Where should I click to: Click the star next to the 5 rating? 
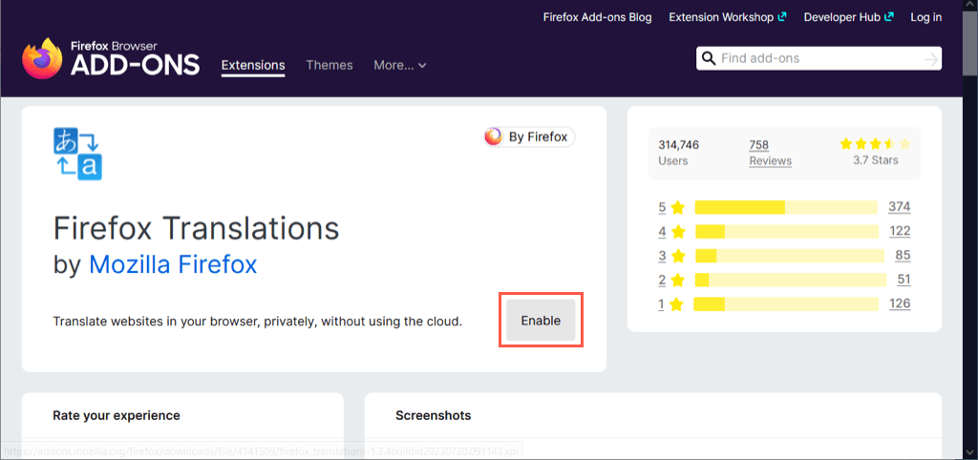678,207
